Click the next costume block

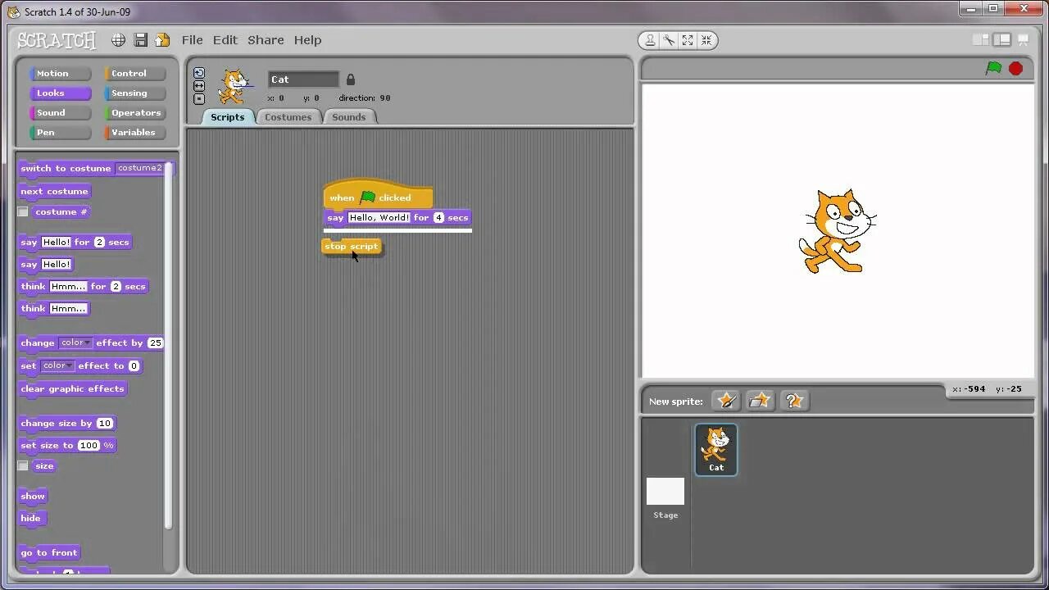[54, 192]
